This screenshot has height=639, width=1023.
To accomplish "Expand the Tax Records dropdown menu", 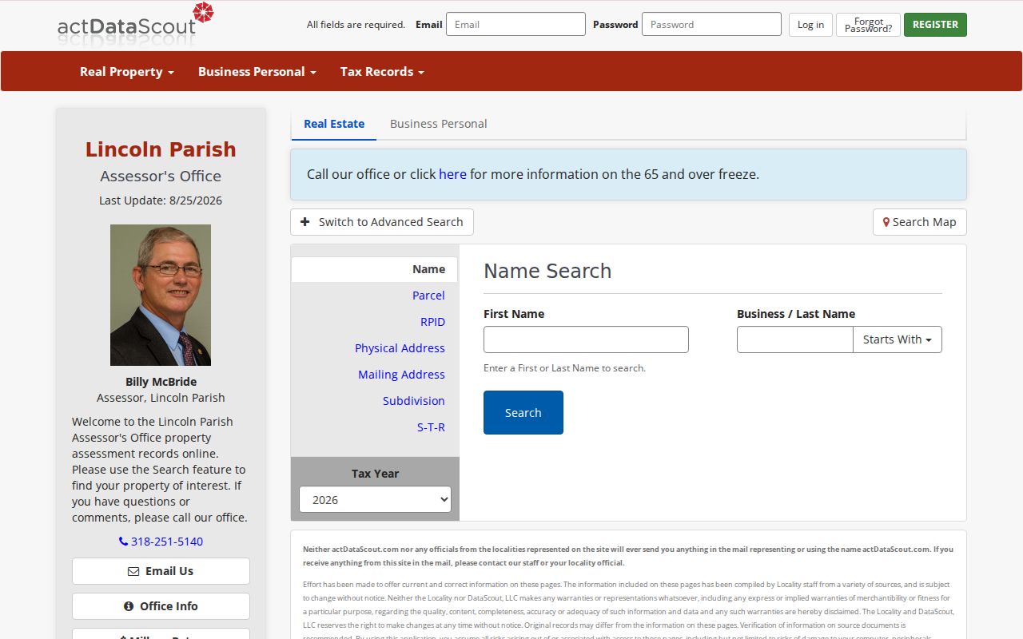I will tap(382, 71).
